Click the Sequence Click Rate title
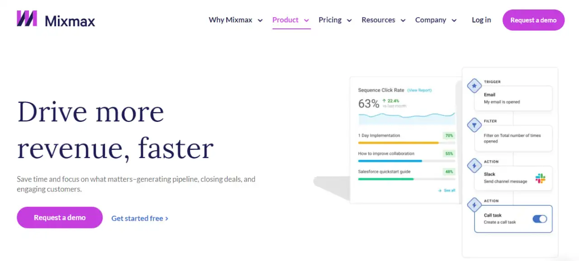Image resolution: width=579 pixels, height=261 pixels. point(381,90)
